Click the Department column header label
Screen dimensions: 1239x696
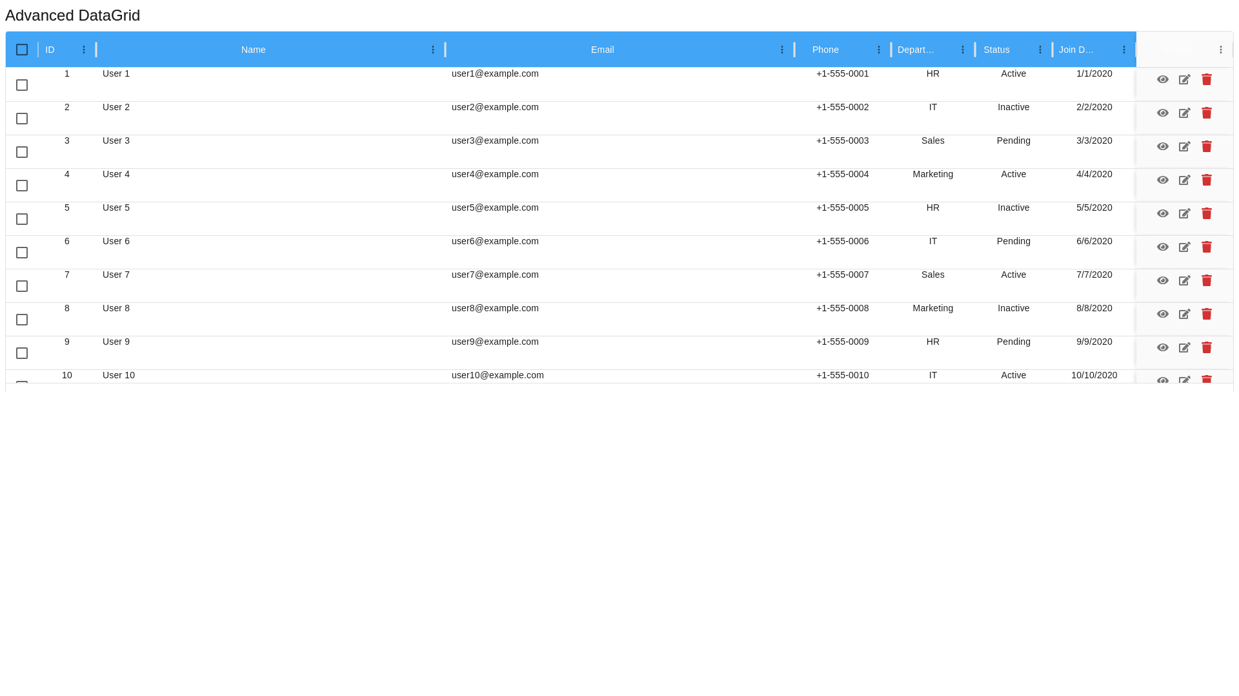pos(916,50)
